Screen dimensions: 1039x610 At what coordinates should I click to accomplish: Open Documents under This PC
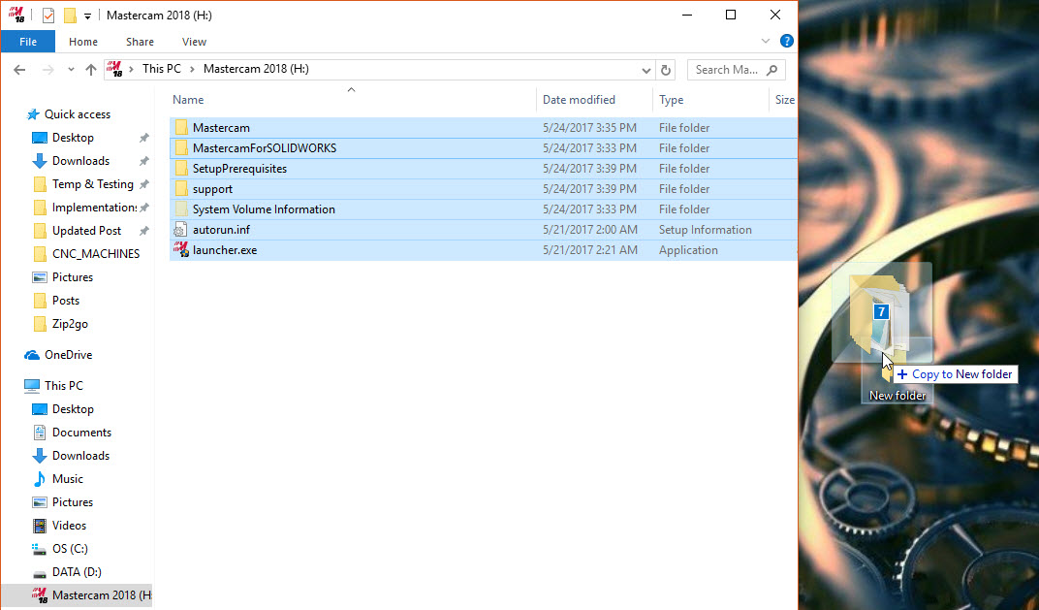pos(81,433)
